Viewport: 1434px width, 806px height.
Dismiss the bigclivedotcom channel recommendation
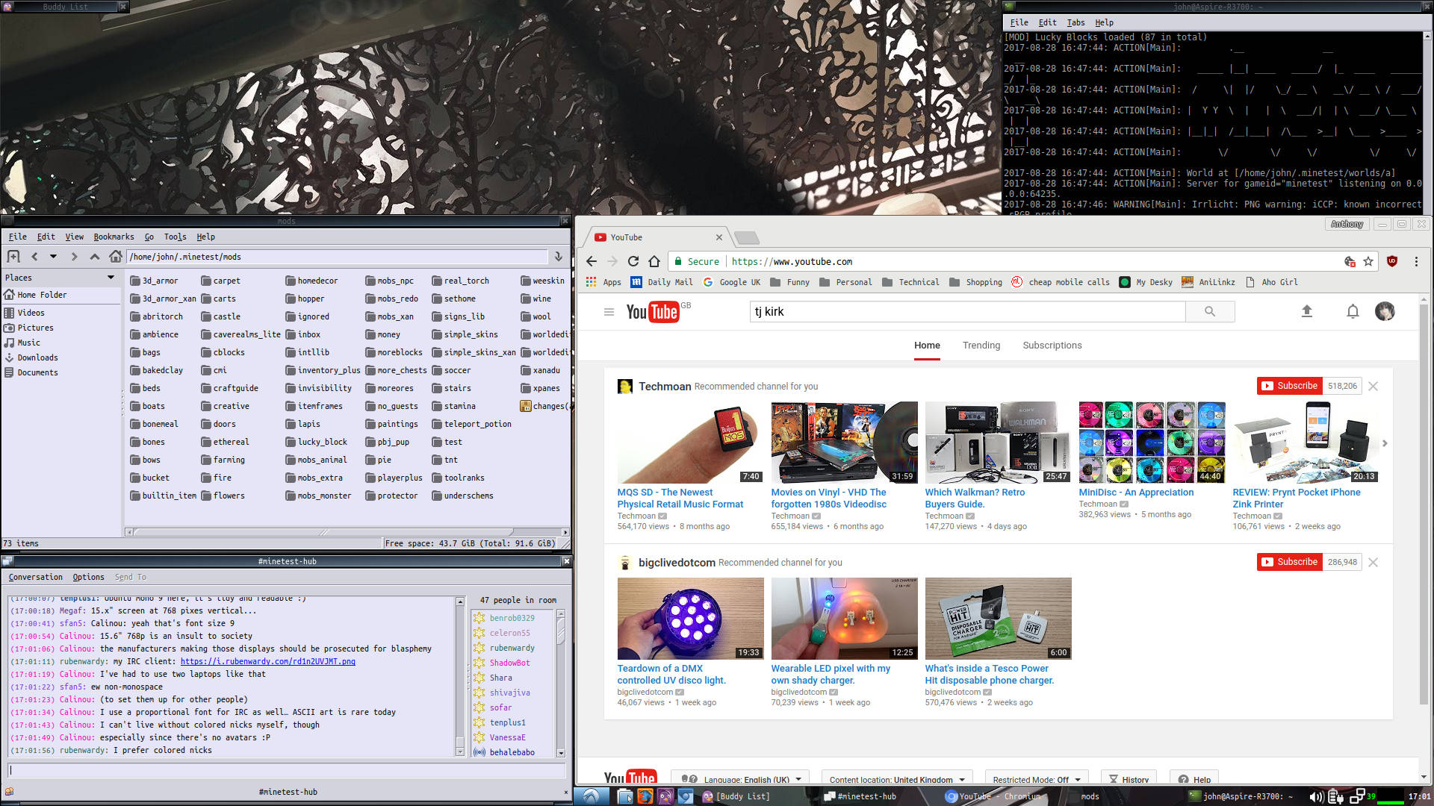1373,562
